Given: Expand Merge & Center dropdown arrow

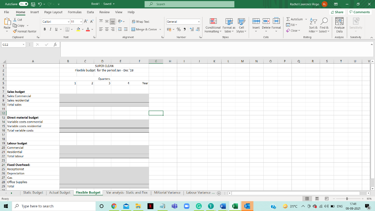Looking at the screenshot, I should pyautogui.click(x=160, y=29).
